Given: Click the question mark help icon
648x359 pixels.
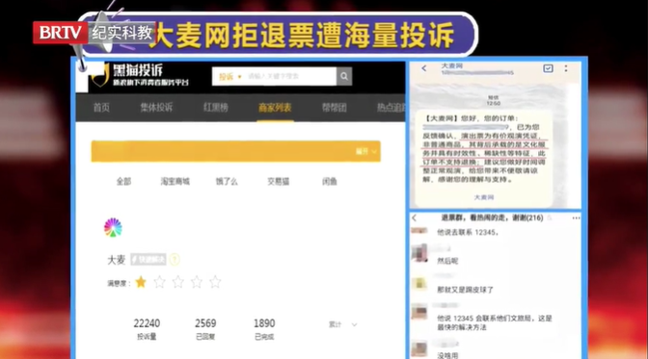Looking at the screenshot, I should (x=175, y=260).
